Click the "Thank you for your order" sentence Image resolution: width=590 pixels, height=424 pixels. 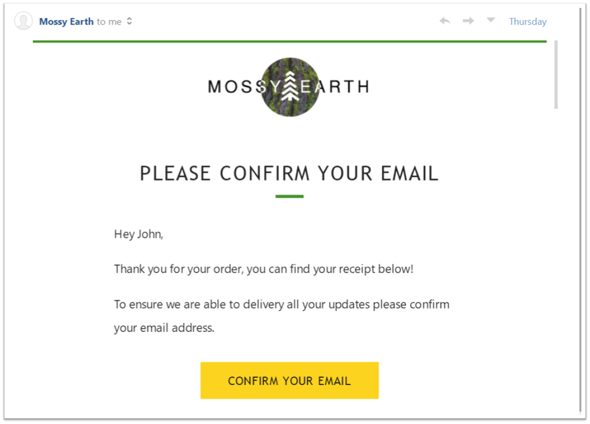[263, 269]
